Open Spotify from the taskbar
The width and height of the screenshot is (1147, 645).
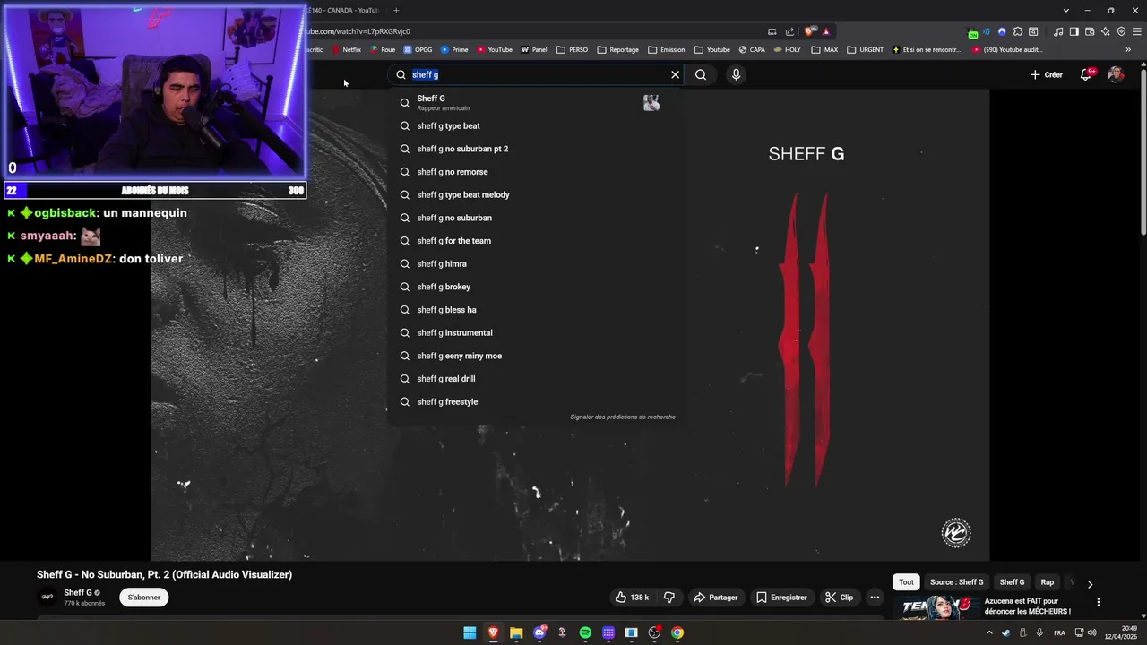click(585, 632)
